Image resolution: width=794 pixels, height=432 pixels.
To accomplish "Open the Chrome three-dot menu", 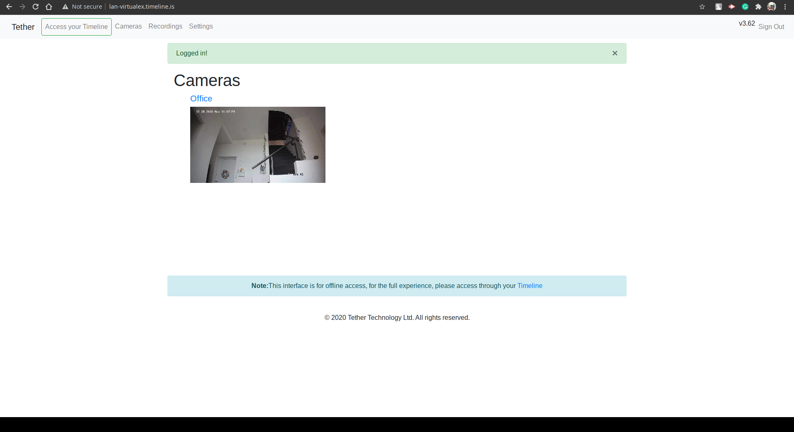I will [x=785, y=7].
